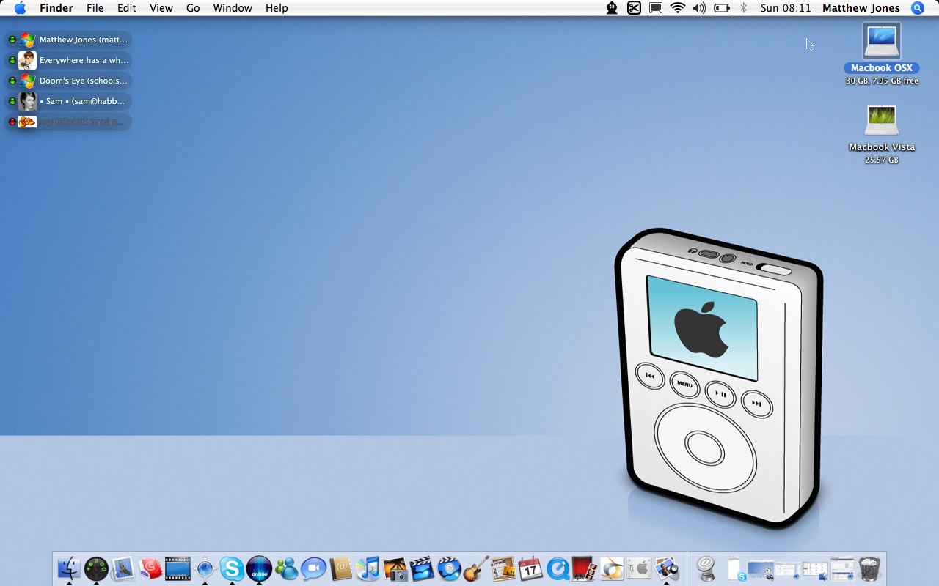The width and height of the screenshot is (939, 586).
Task: Click the scissors icon in menu bar
Action: pos(634,8)
